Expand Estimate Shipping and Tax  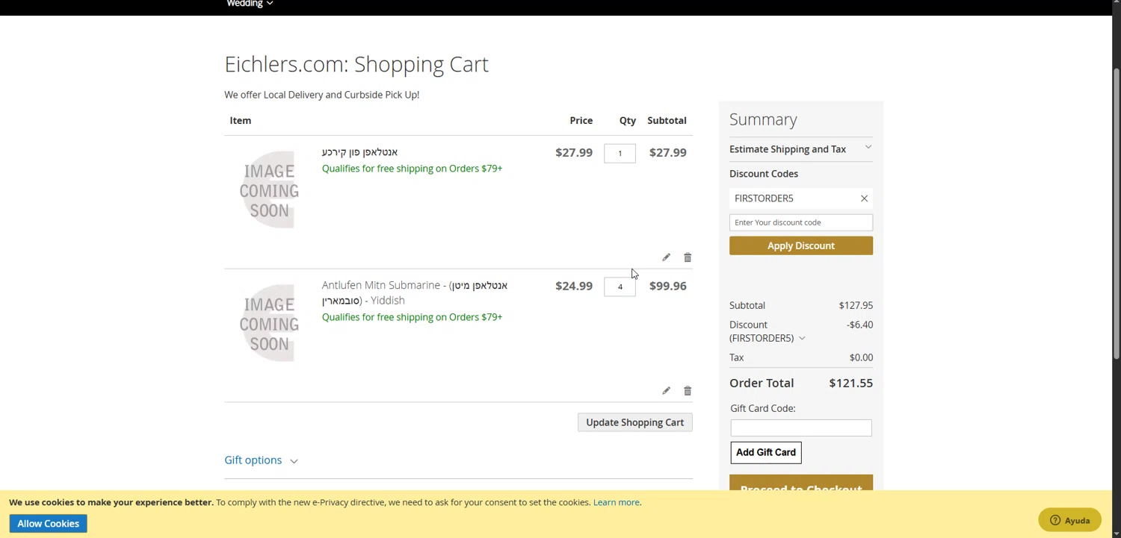(800, 149)
